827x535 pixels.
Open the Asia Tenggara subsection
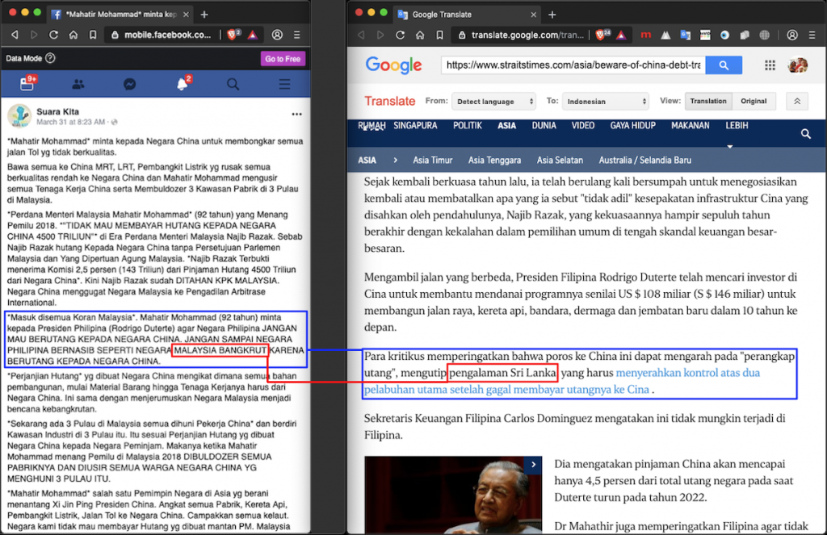[495, 161]
